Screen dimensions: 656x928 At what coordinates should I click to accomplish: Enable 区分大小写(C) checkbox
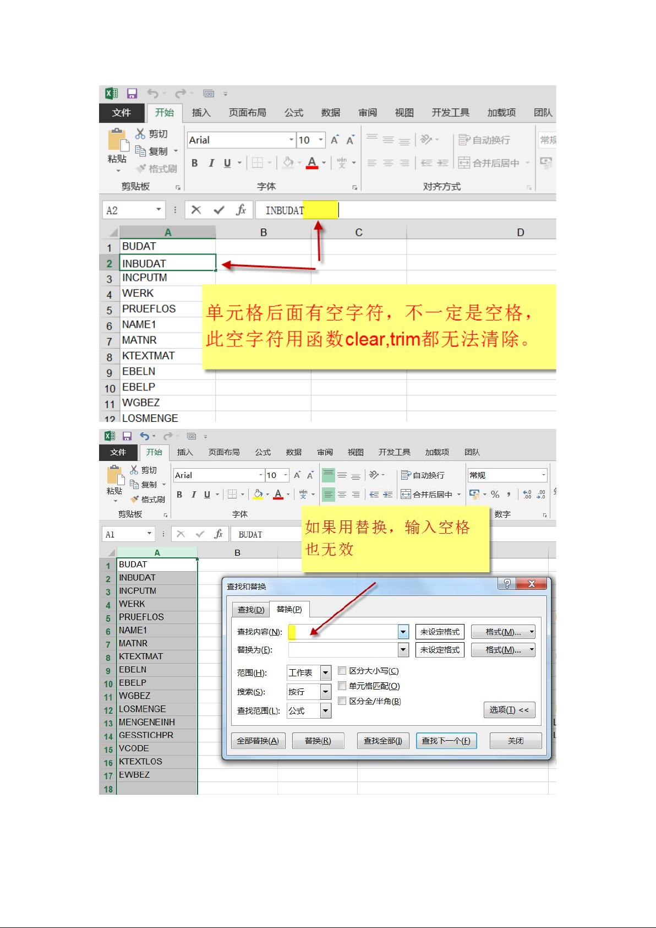pyautogui.click(x=342, y=671)
